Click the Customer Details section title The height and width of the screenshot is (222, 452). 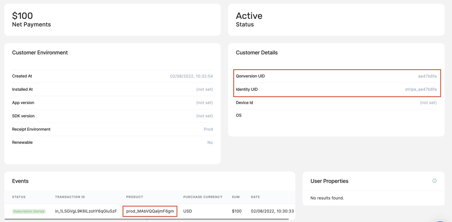coord(257,53)
